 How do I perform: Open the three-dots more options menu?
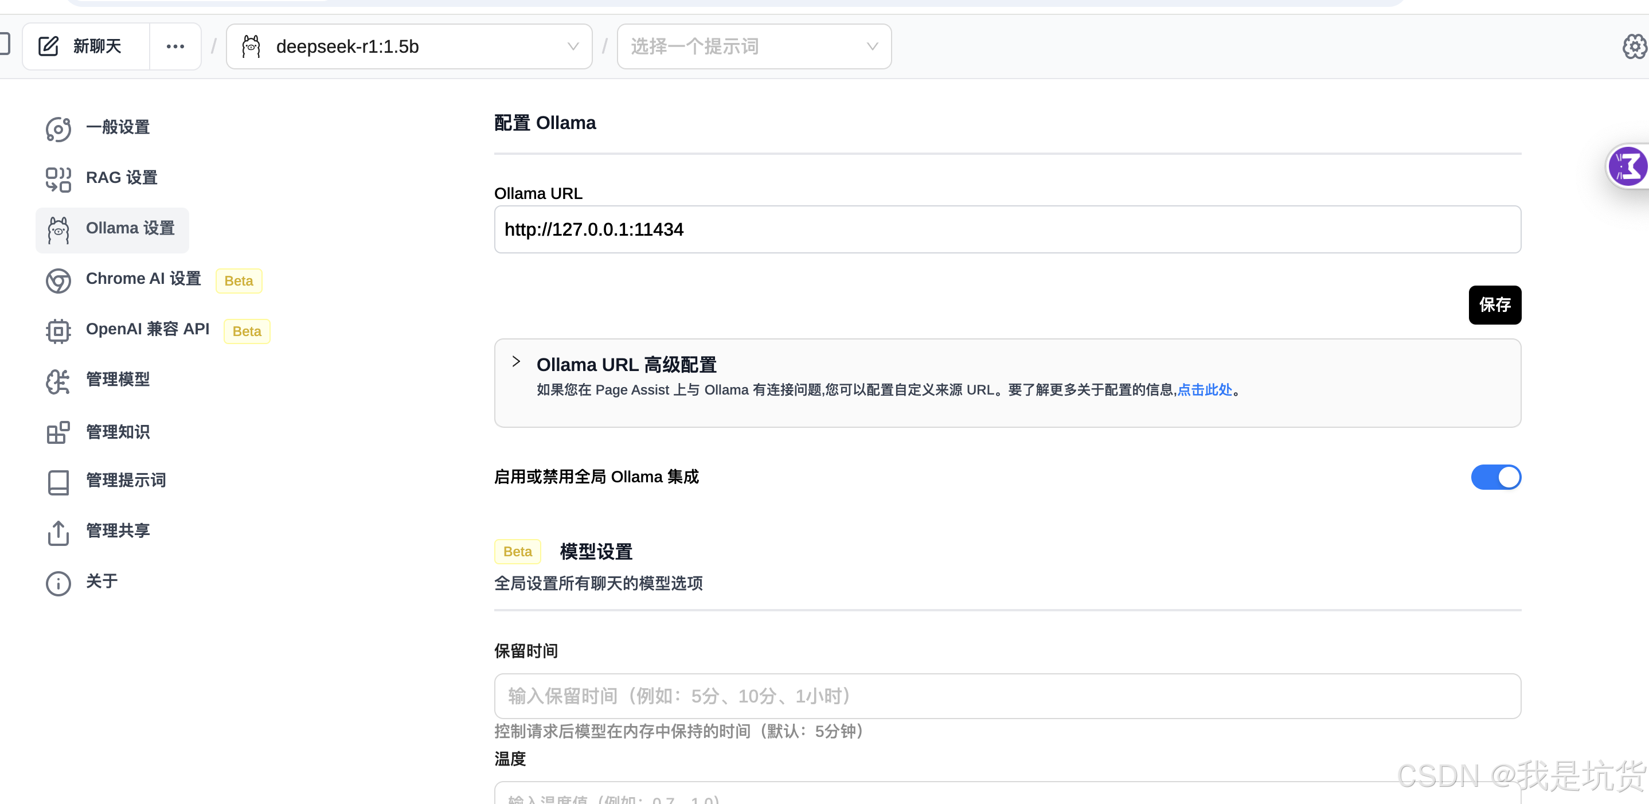175,46
